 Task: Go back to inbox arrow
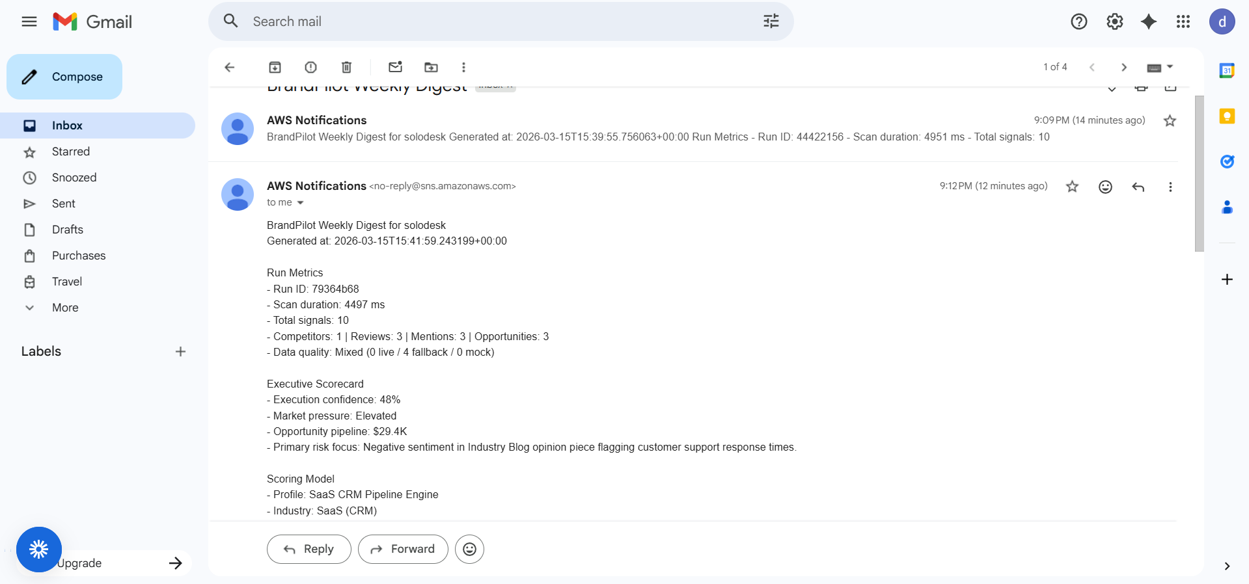(229, 67)
